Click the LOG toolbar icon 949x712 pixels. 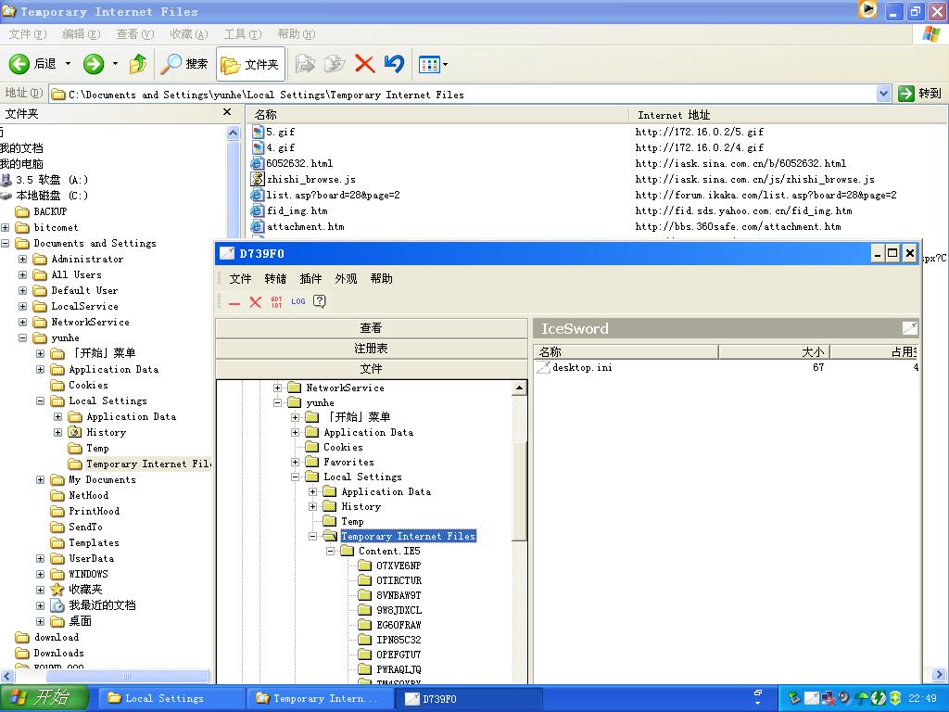coord(297,301)
